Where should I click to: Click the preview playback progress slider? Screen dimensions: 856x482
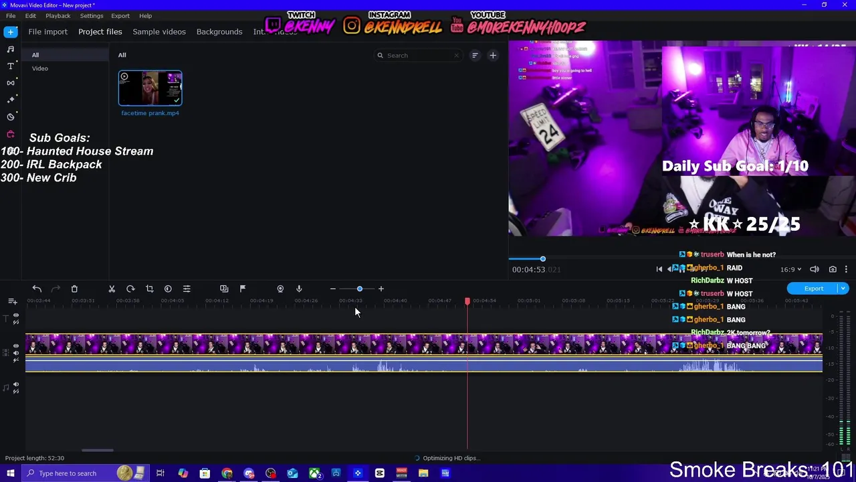pyautogui.click(x=542, y=258)
